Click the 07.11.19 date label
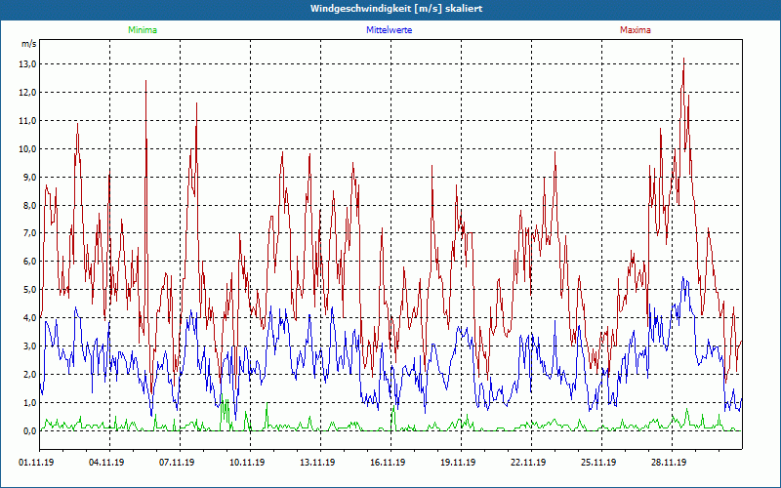Viewport: 781px width, 488px height. click(177, 463)
